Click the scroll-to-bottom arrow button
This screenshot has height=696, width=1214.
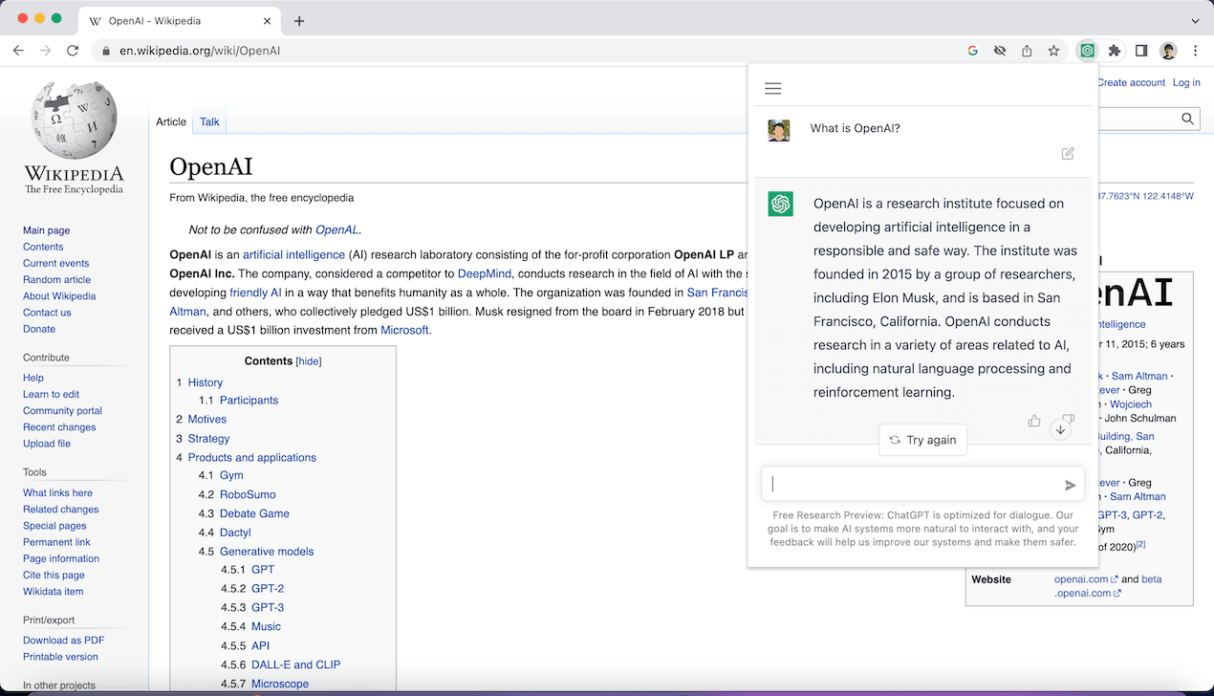(1059, 430)
